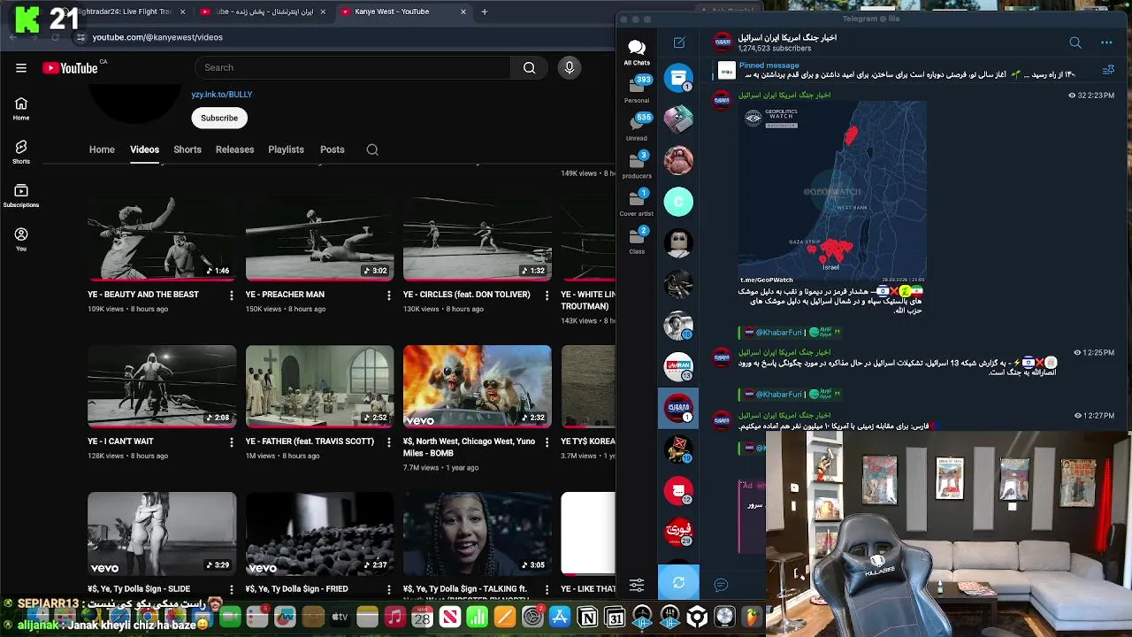Open the Telegram channel header subscribers info

click(x=787, y=42)
